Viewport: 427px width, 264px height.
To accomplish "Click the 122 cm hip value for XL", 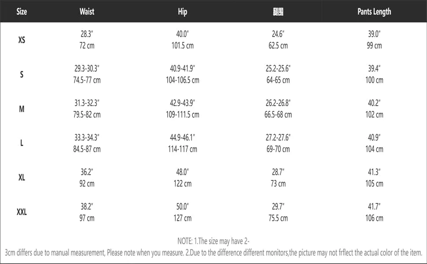I will click(x=182, y=184).
